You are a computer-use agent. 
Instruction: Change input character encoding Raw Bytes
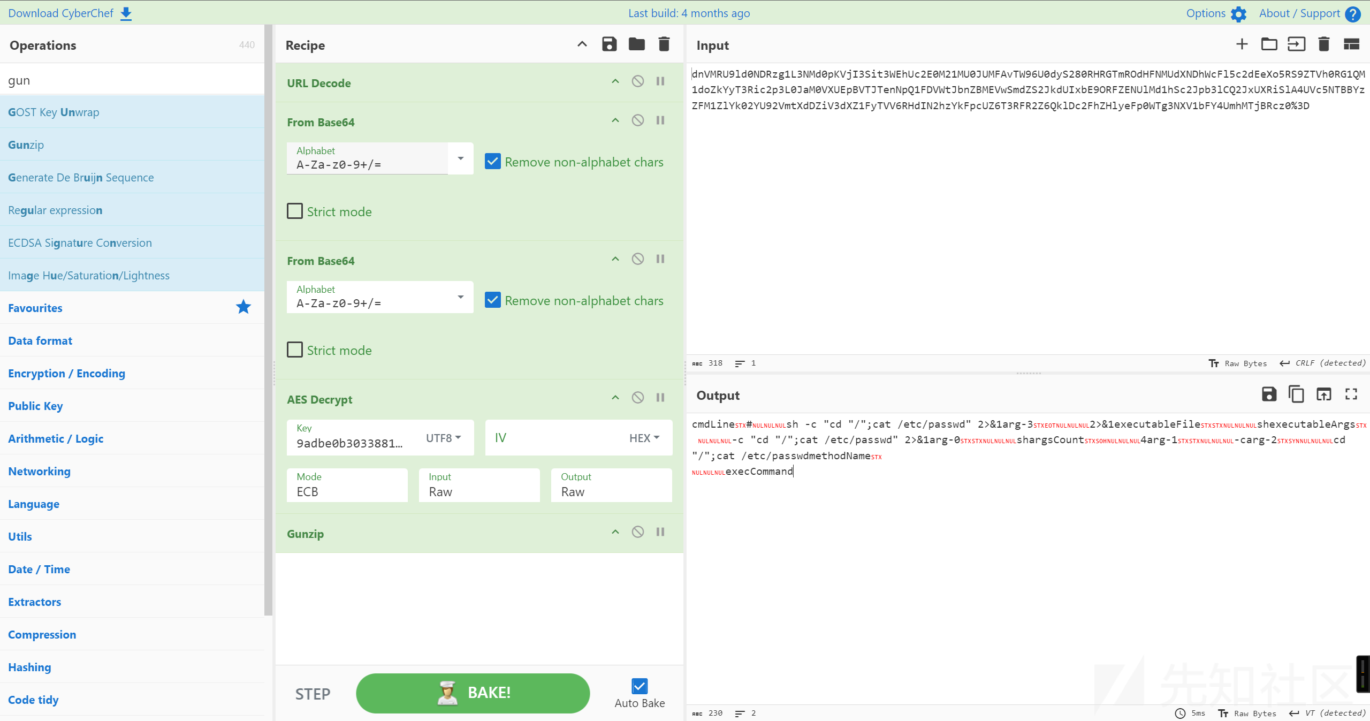click(1238, 363)
